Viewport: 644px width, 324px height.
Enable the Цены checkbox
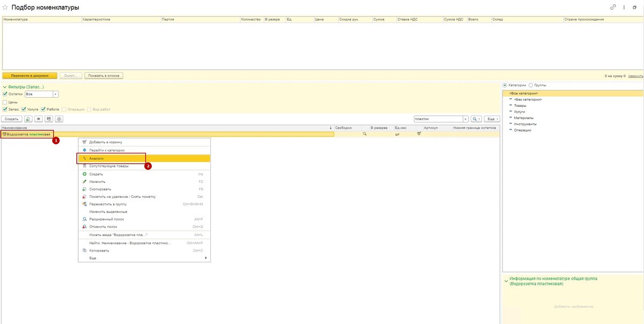[x=5, y=102]
